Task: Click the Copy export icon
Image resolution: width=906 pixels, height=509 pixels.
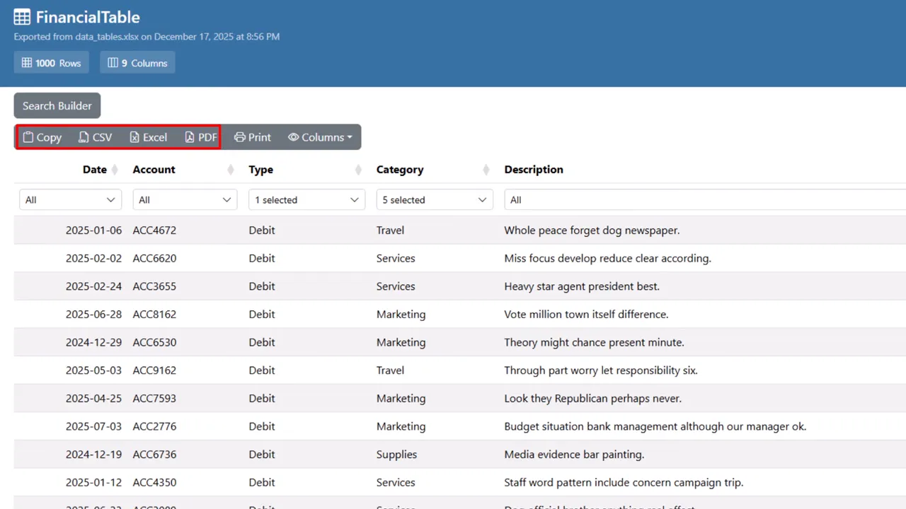Action: coord(28,137)
